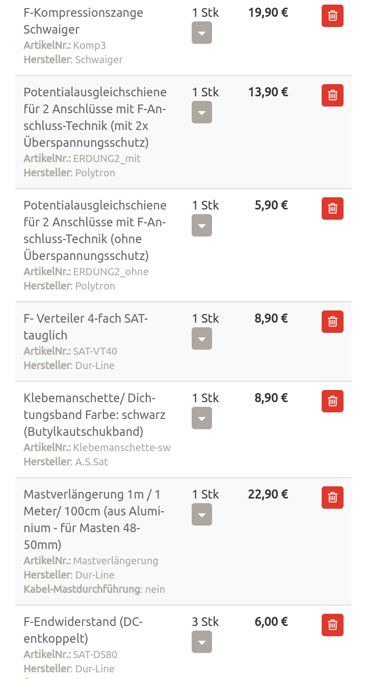Open quantity dropdown for F-Kompressionszange
This screenshot has width=367, height=679.
point(202,33)
